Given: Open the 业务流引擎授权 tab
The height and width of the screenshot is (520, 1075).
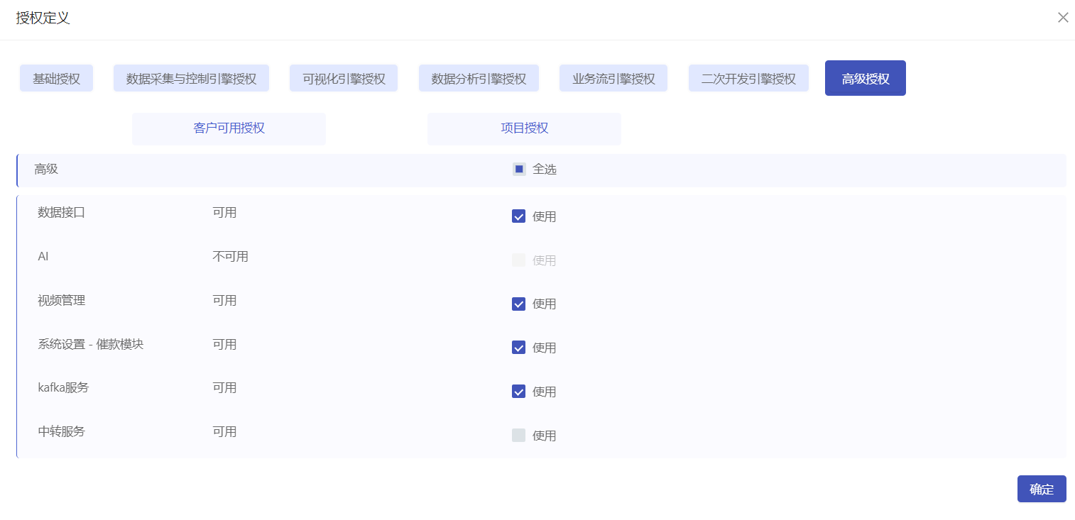Looking at the screenshot, I should (x=613, y=79).
